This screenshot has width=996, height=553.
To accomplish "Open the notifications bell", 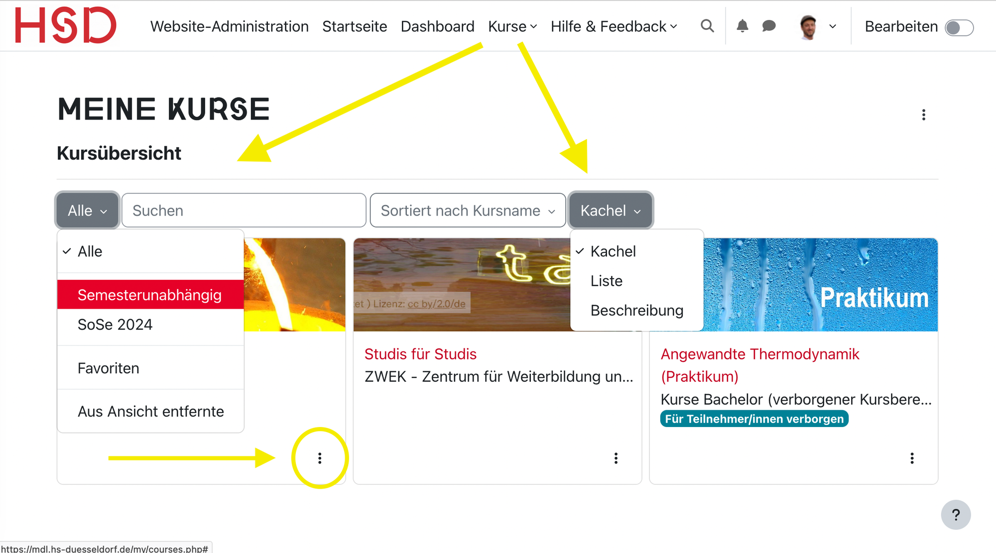I will coord(742,26).
